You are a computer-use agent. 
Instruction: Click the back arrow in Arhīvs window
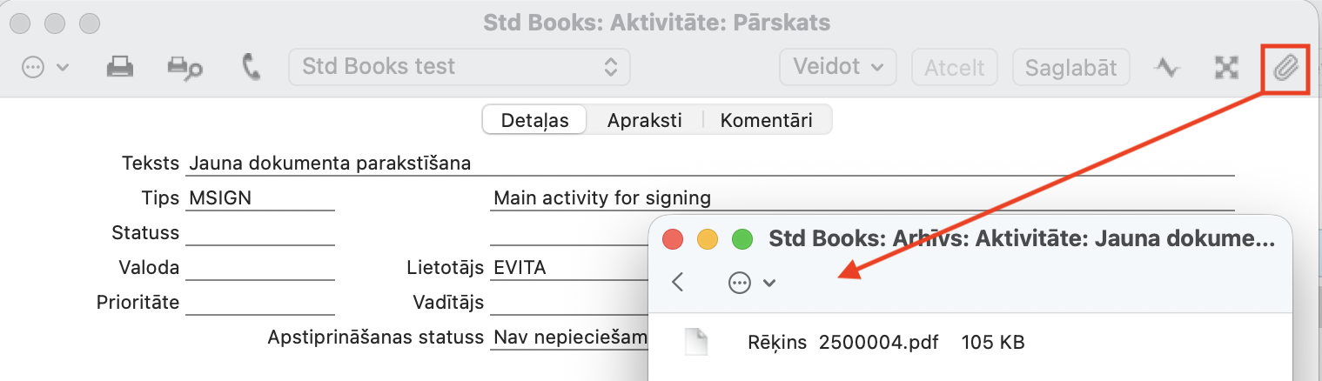pos(679,282)
